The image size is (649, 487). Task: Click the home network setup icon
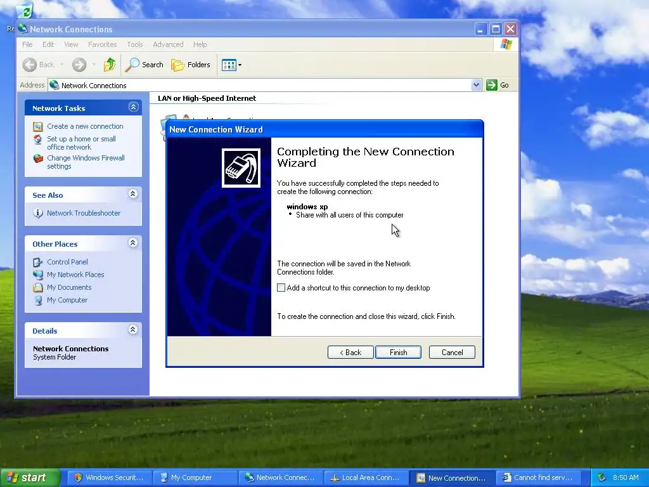click(x=37, y=140)
